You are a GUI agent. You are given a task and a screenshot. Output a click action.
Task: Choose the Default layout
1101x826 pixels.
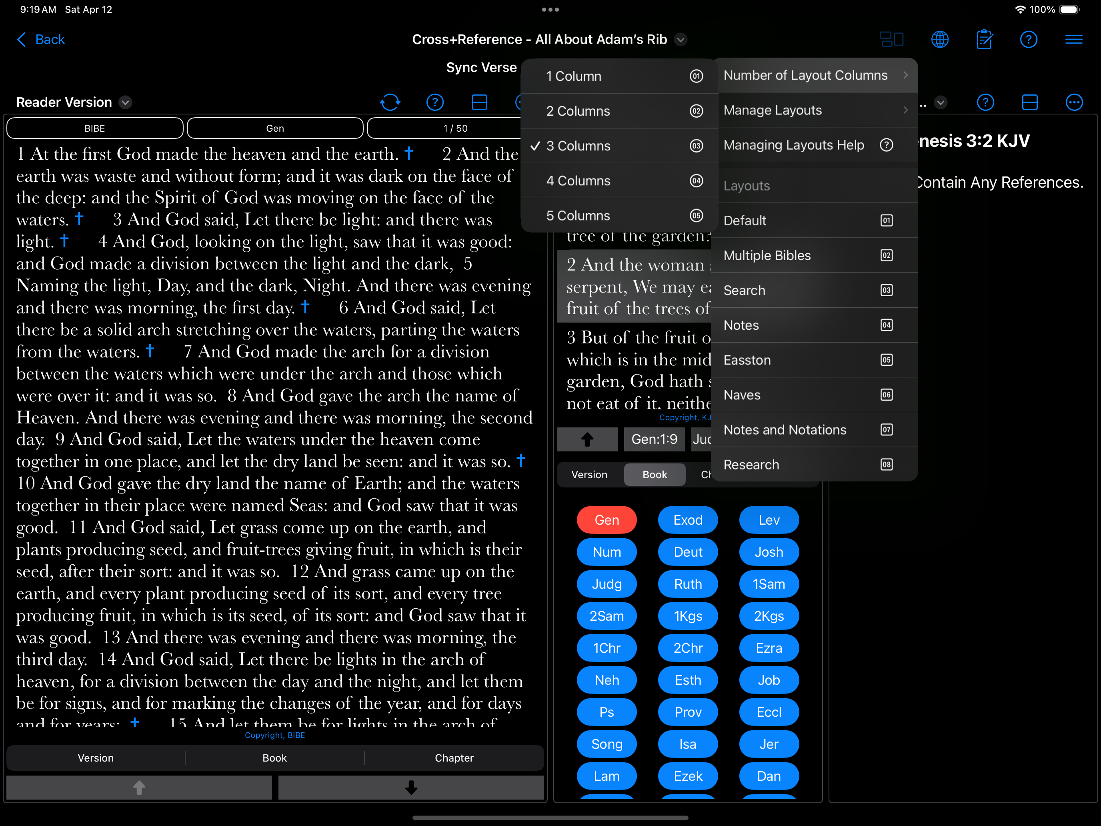click(x=815, y=221)
